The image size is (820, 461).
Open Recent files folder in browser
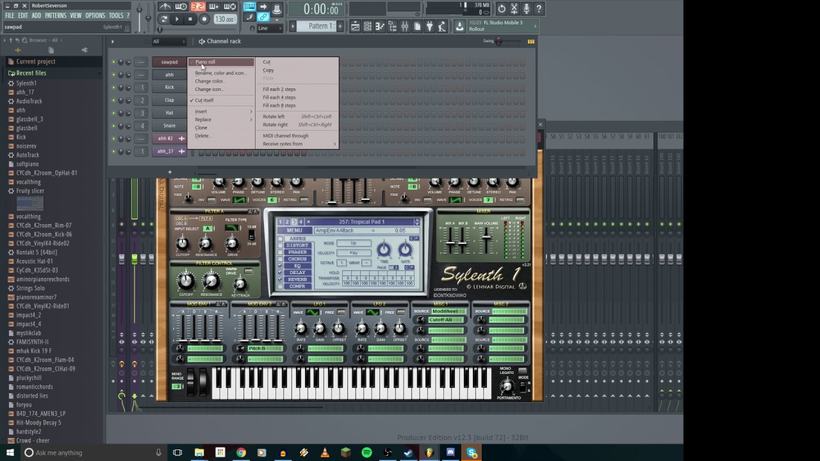[x=31, y=73]
